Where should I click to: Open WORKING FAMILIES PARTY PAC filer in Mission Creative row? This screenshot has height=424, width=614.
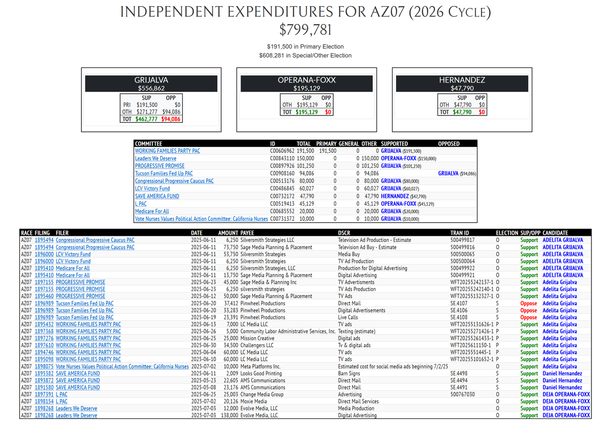point(89,339)
